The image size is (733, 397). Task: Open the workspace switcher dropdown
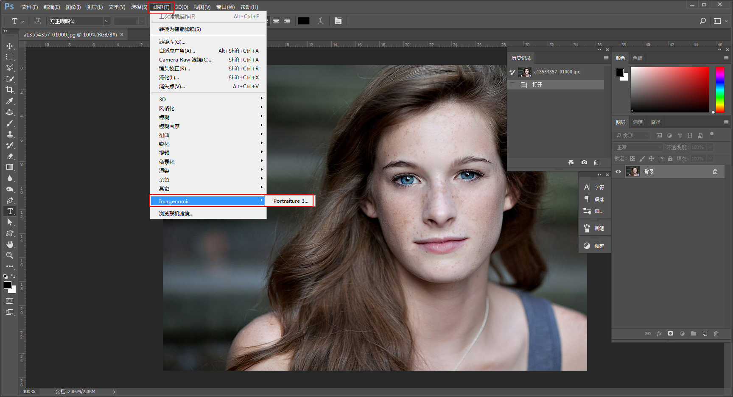point(721,21)
